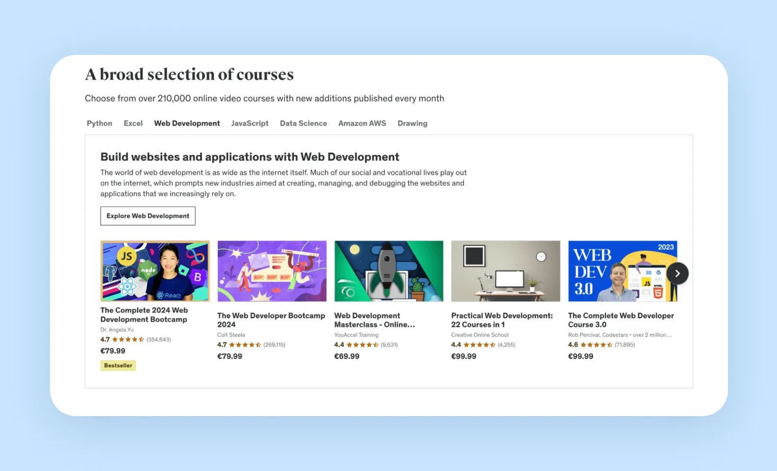The height and width of the screenshot is (471, 777).
Task: Click The Web Developer Bootcamp 2024 title
Action: point(271,320)
